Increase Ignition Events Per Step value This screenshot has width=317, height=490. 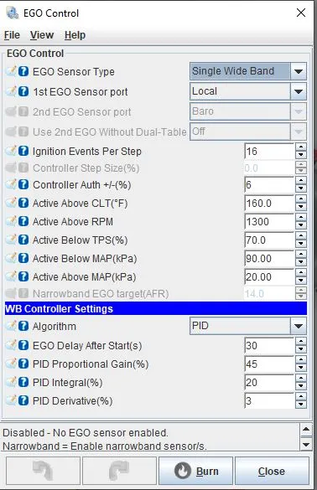[x=301, y=147]
